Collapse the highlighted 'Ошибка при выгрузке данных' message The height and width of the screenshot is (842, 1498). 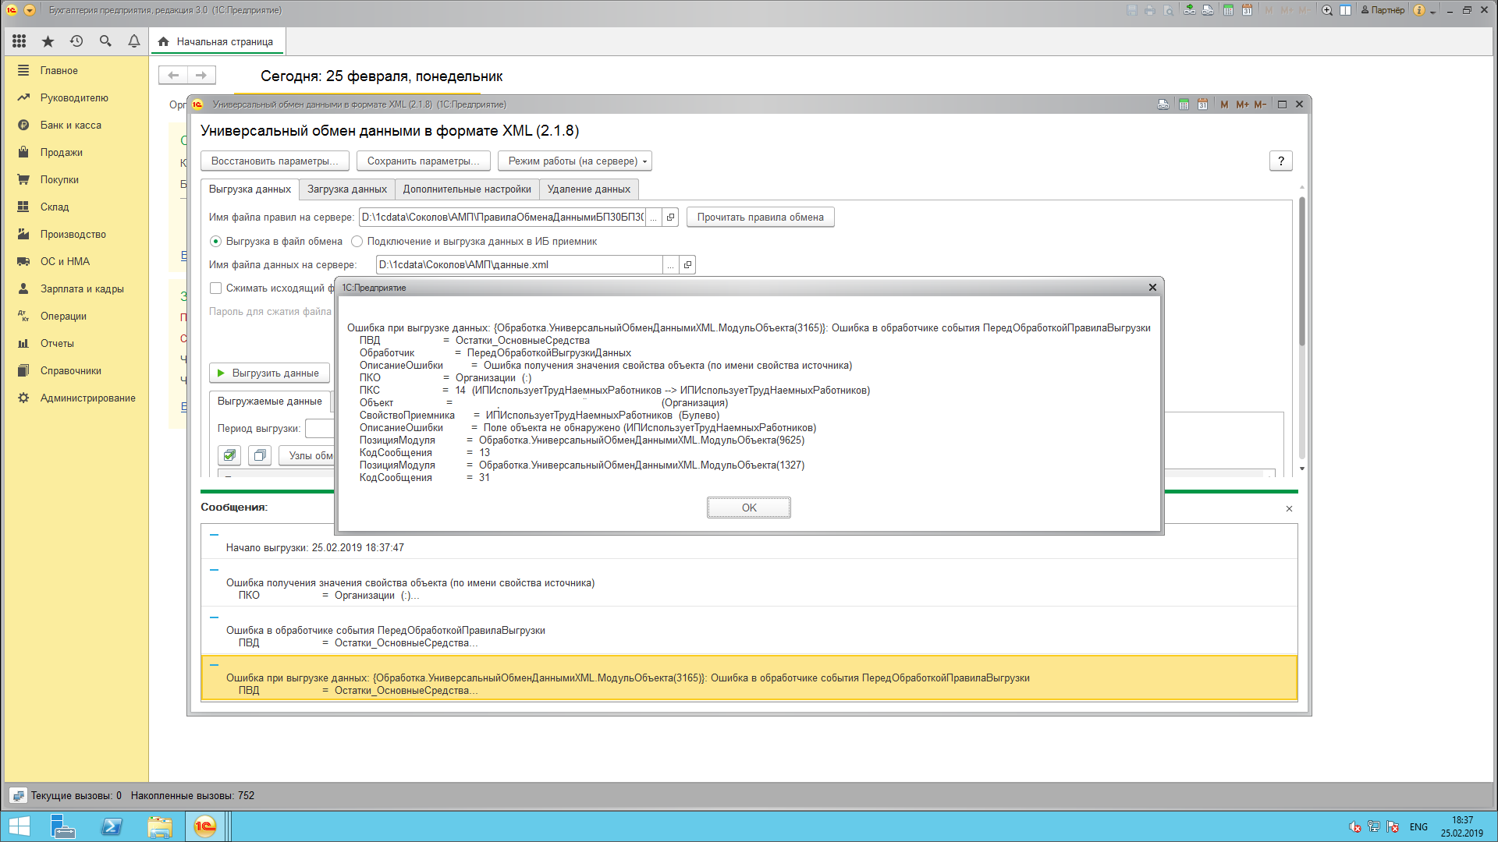(214, 665)
